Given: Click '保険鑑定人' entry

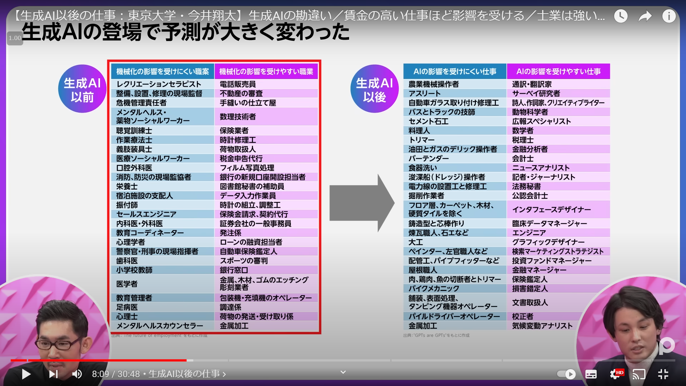Looking at the screenshot, I should (x=530, y=279).
